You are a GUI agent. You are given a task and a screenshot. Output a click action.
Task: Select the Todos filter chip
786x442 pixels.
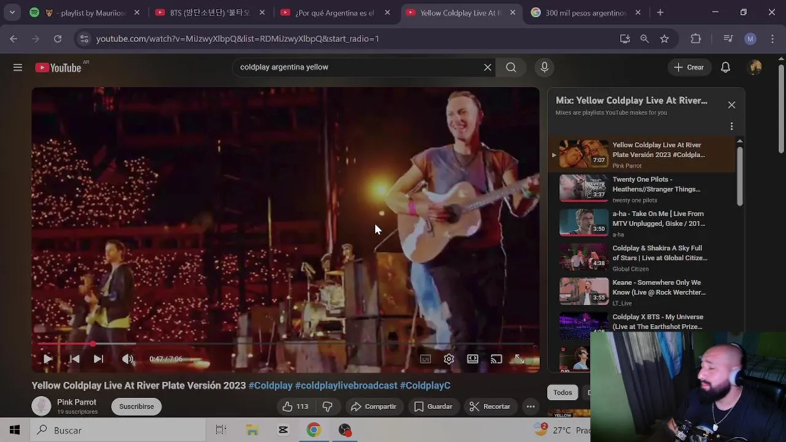562,392
